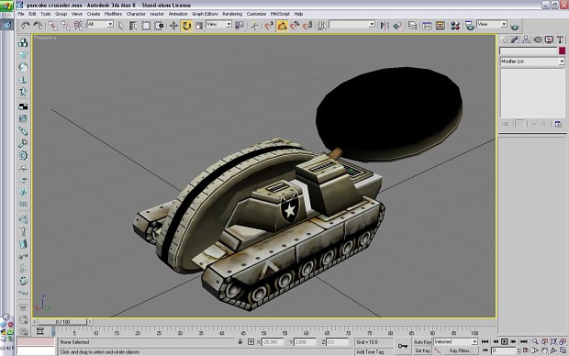Click the Rectangular Selection Region icon

(146, 26)
